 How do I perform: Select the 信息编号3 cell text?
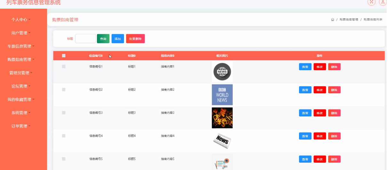point(96,113)
